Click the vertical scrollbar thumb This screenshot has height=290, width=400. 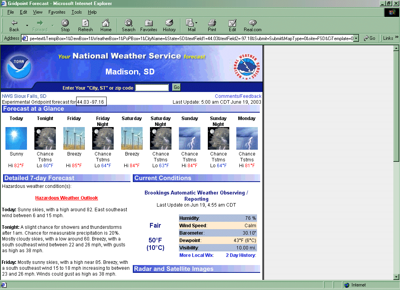pos(396,106)
